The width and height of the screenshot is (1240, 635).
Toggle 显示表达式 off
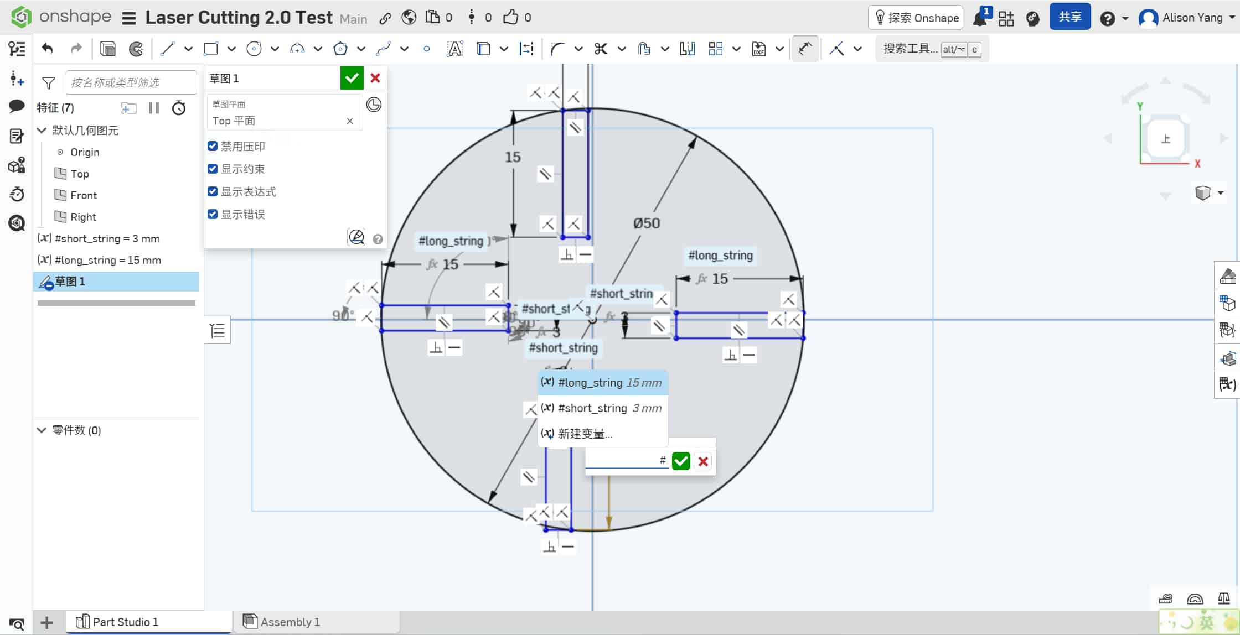tap(213, 191)
